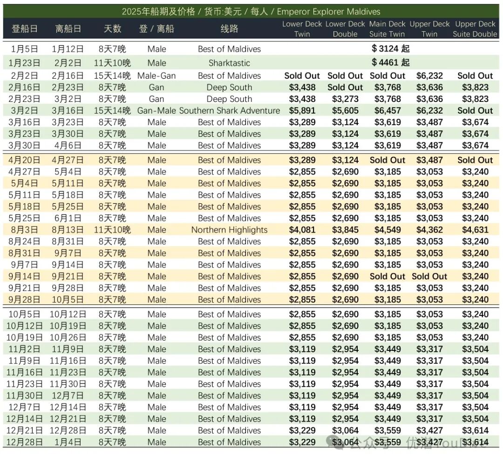Click departure date '11月16日'
The image size is (503, 463).
68,361
